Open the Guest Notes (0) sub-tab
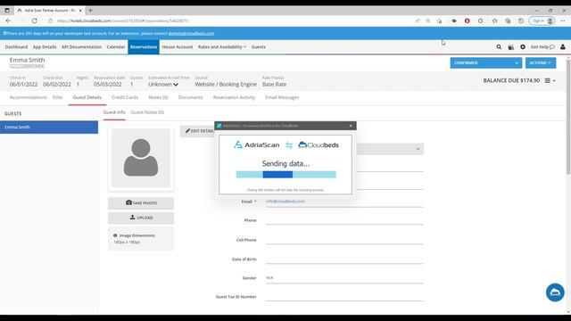Screen dimensions: 571x321 147,112
